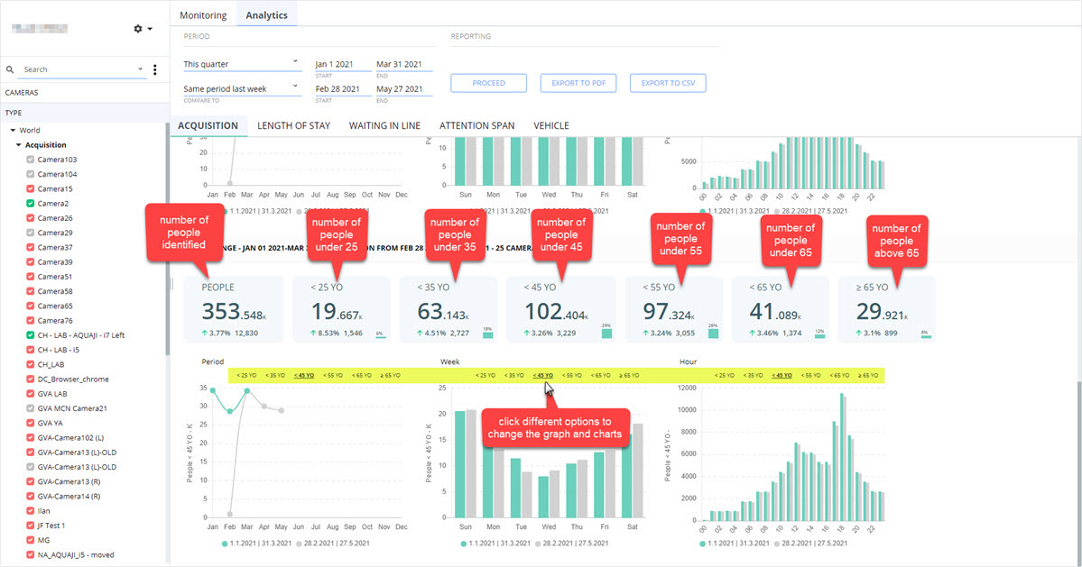Click the PROCEED button
Viewport: 1082px width, 567px height.
tap(488, 83)
